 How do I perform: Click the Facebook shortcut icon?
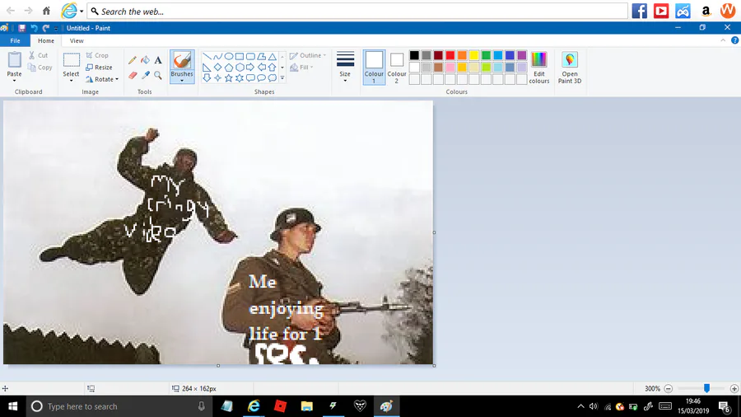coord(640,11)
